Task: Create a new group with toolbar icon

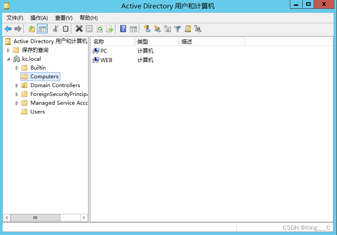Action: (x=157, y=29)
